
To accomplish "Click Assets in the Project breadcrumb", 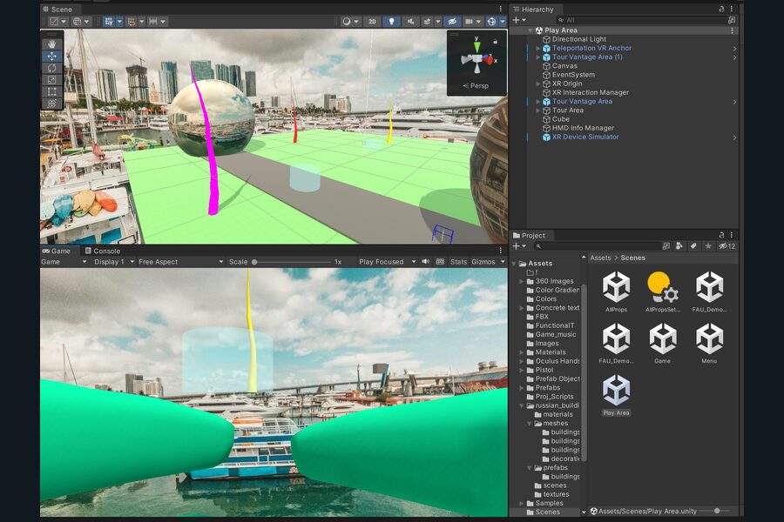I will pyautogui.click(x=600, y=258).
